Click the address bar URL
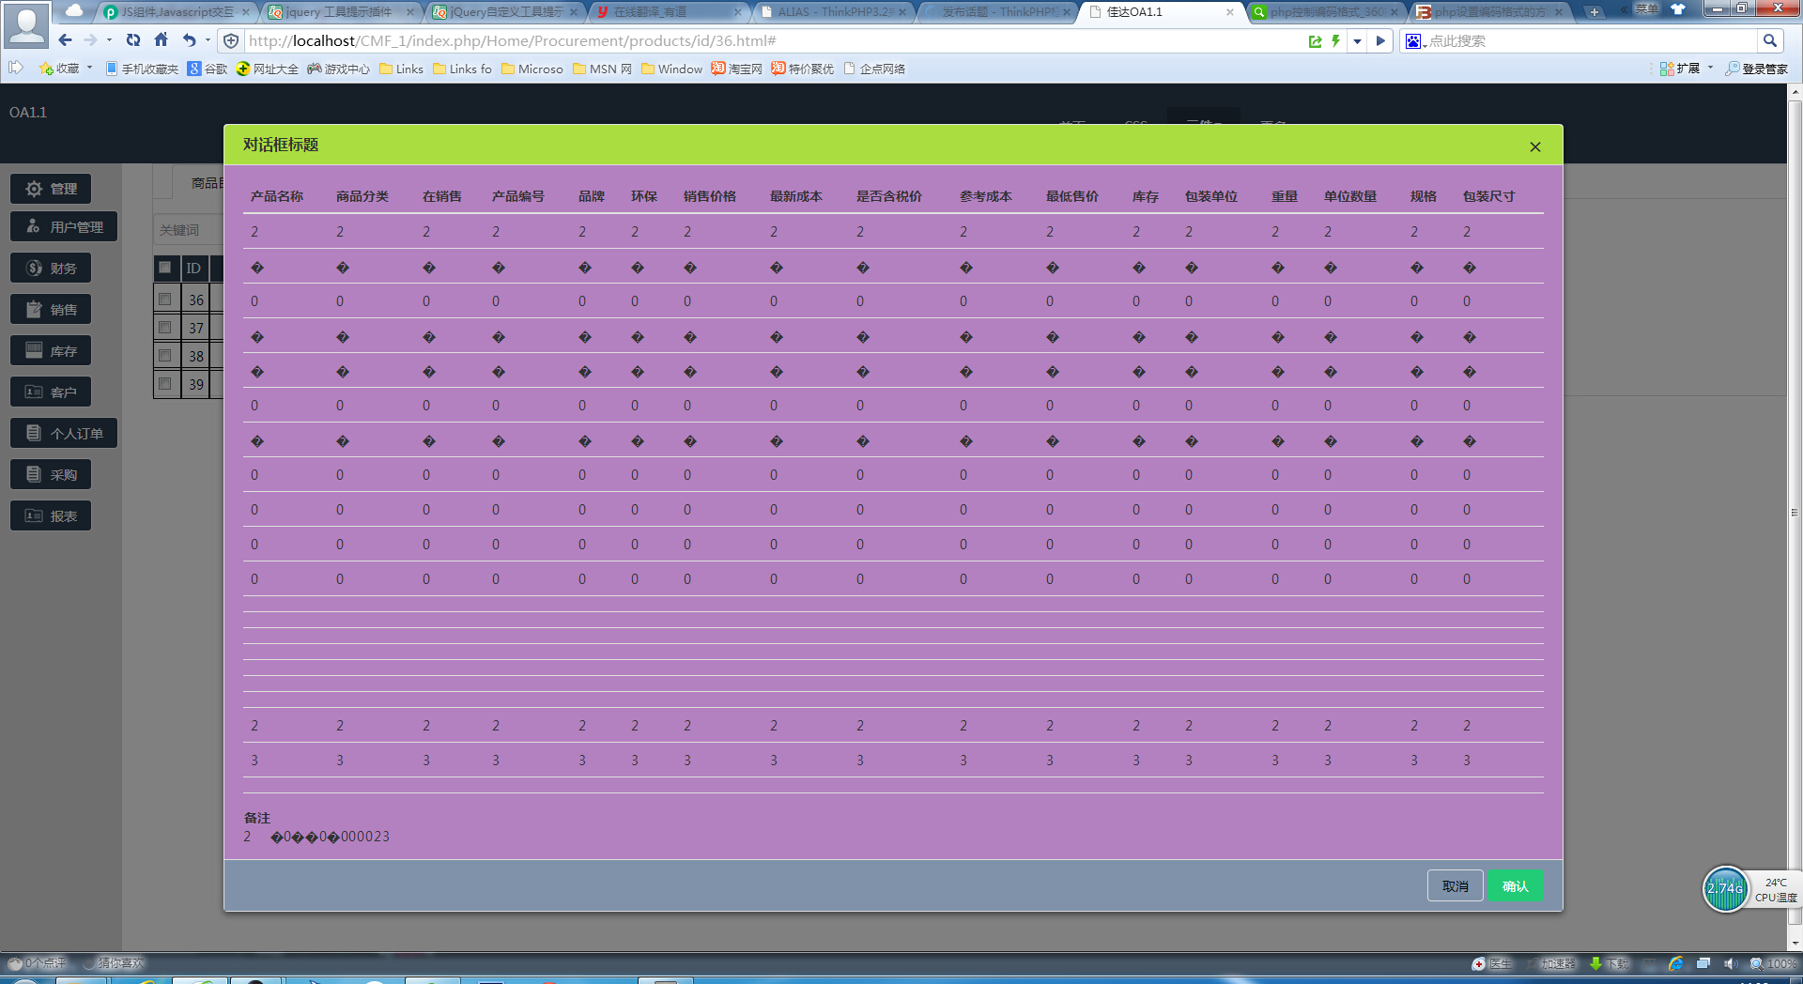 [512, 40]
